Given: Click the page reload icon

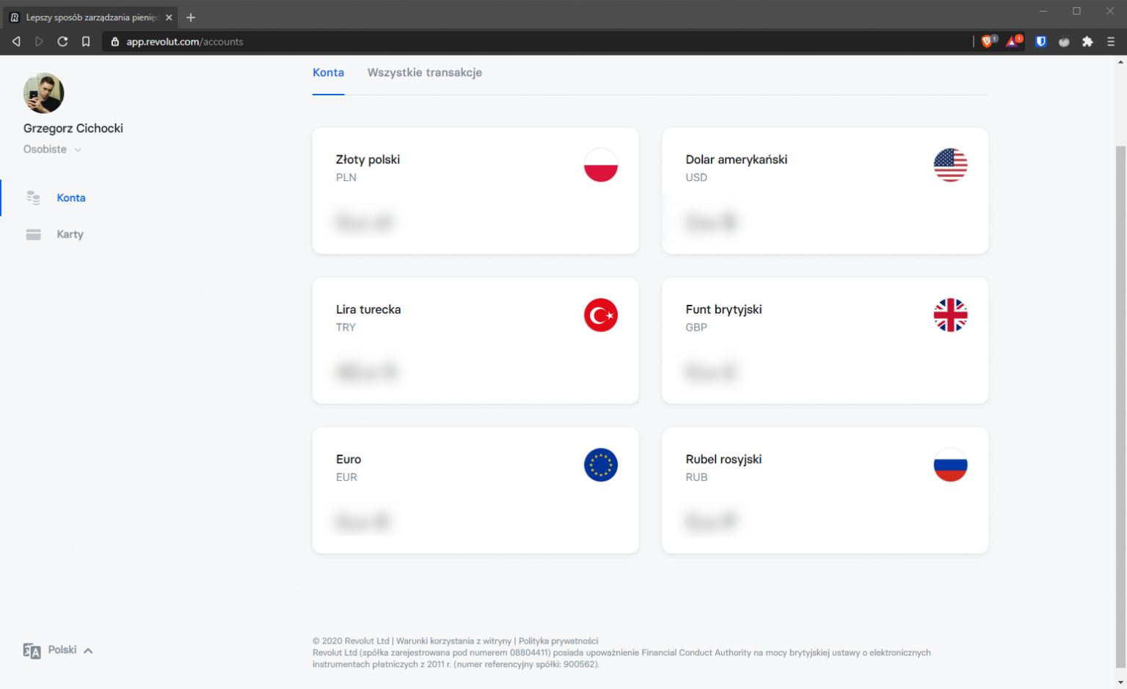Looking at the screenshot, I should tap(62, 42).
